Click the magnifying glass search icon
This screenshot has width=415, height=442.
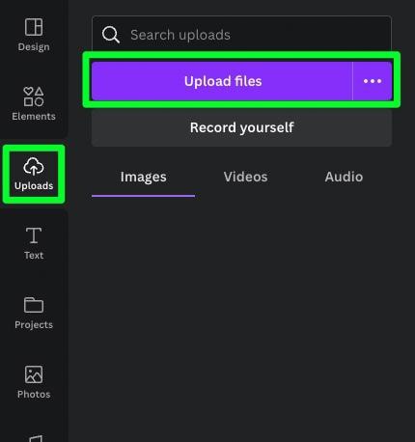pyautogui.click(x=111, y=35)
